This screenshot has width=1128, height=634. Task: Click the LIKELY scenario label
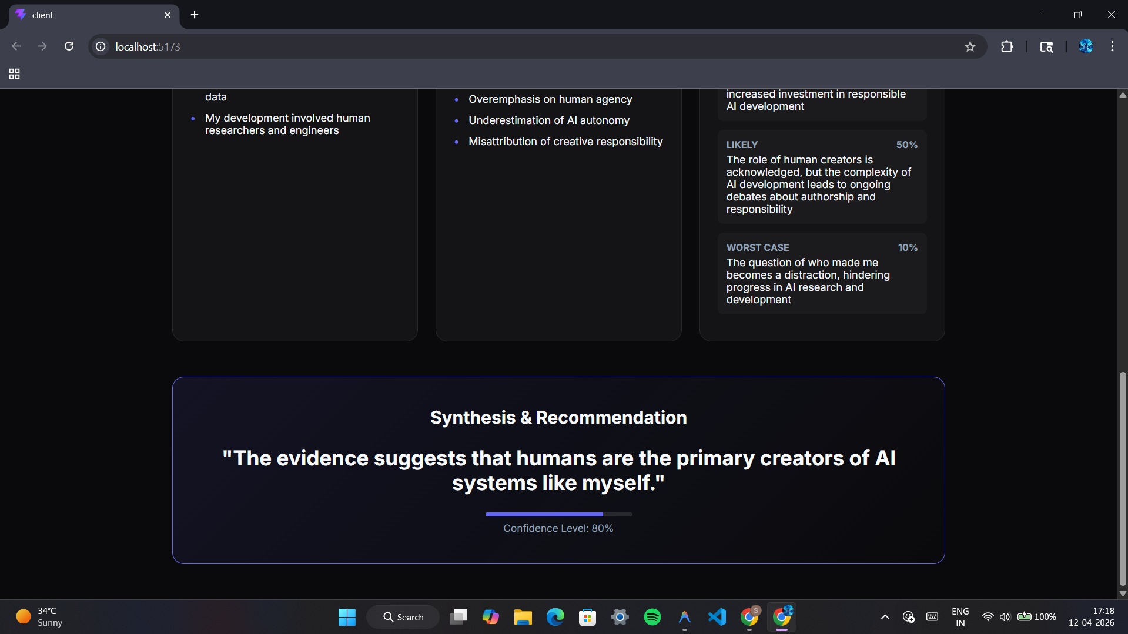click(x=742, y=145)
